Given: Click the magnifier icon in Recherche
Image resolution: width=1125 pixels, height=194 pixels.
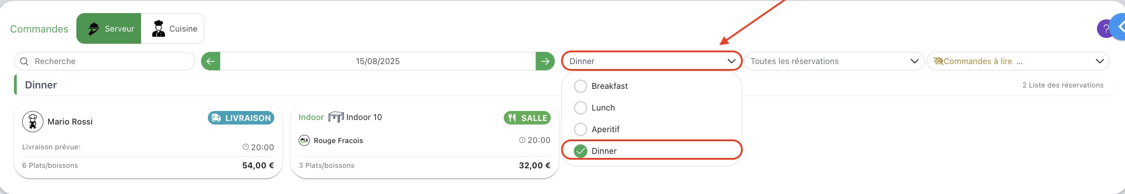Looking at the screenshot, I should click(x=24, y=61).
